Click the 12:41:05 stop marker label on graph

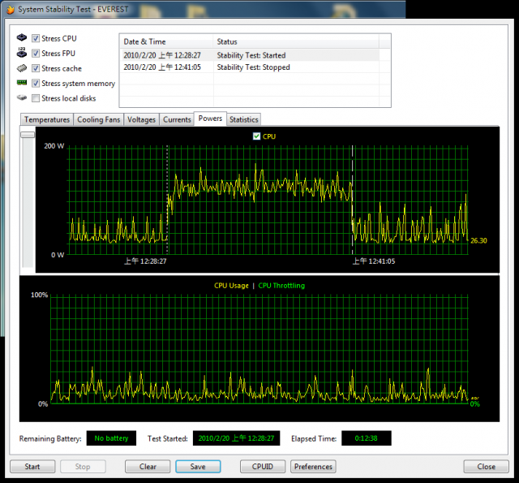(x=374, y=261)
